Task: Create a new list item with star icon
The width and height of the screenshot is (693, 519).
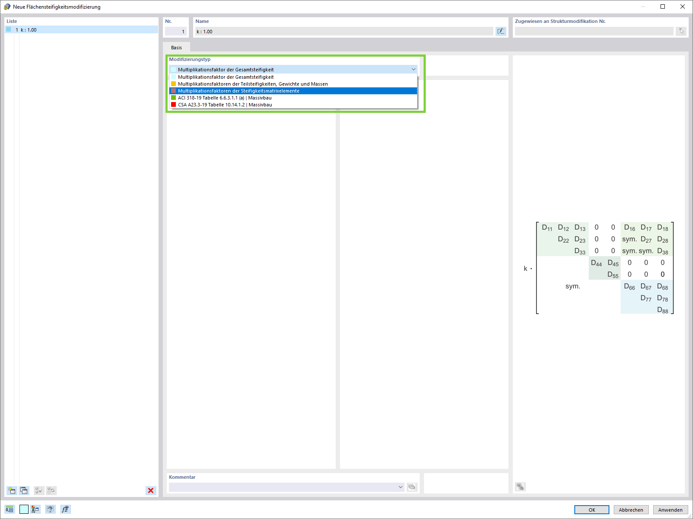Action: [12, 490]
